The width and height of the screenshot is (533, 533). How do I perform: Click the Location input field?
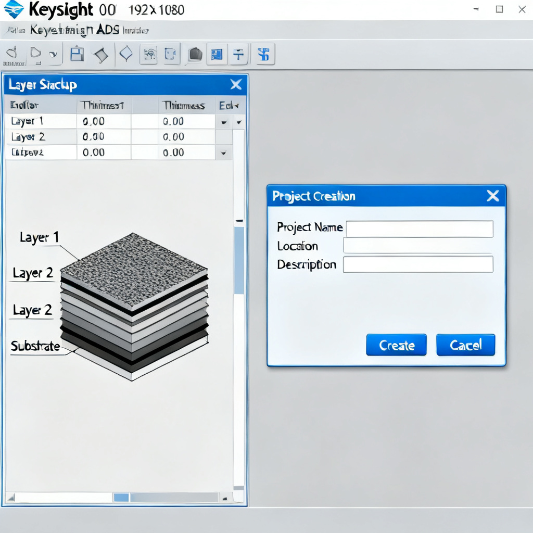[418, 246]
